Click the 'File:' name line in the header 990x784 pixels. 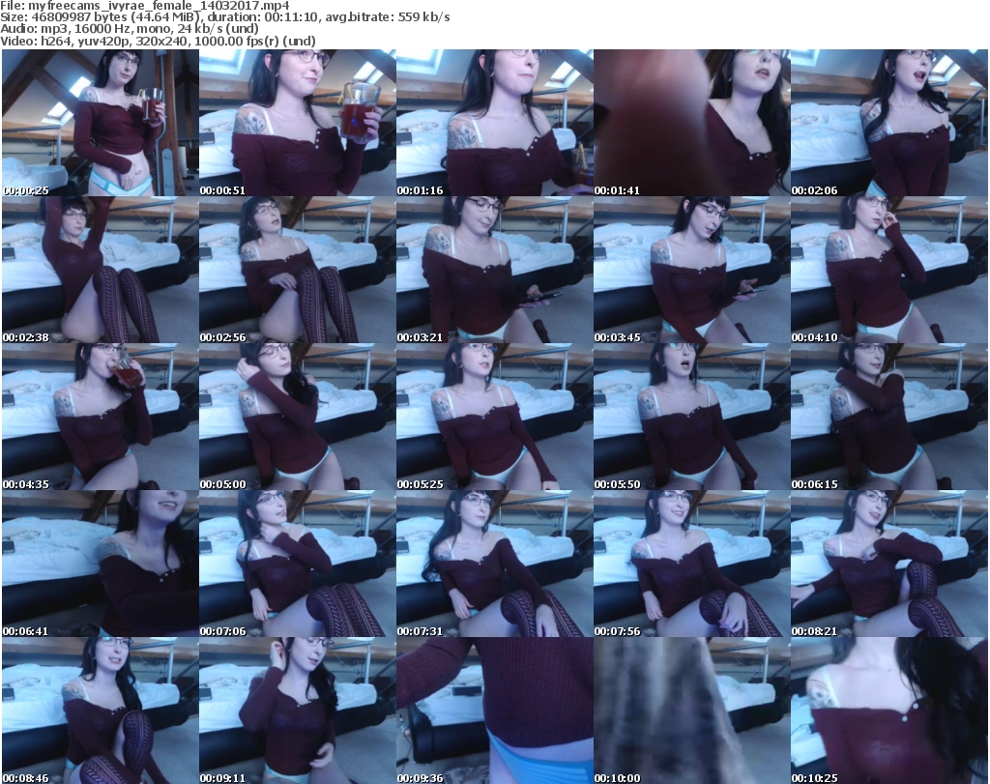pos(145,6)
